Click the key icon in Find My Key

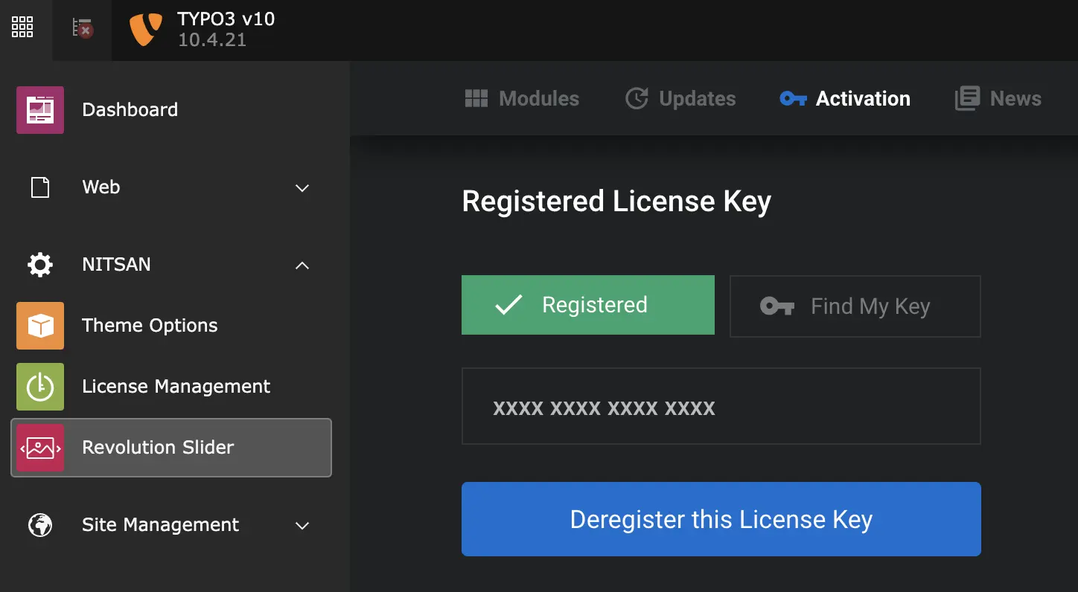click(777, 306)
